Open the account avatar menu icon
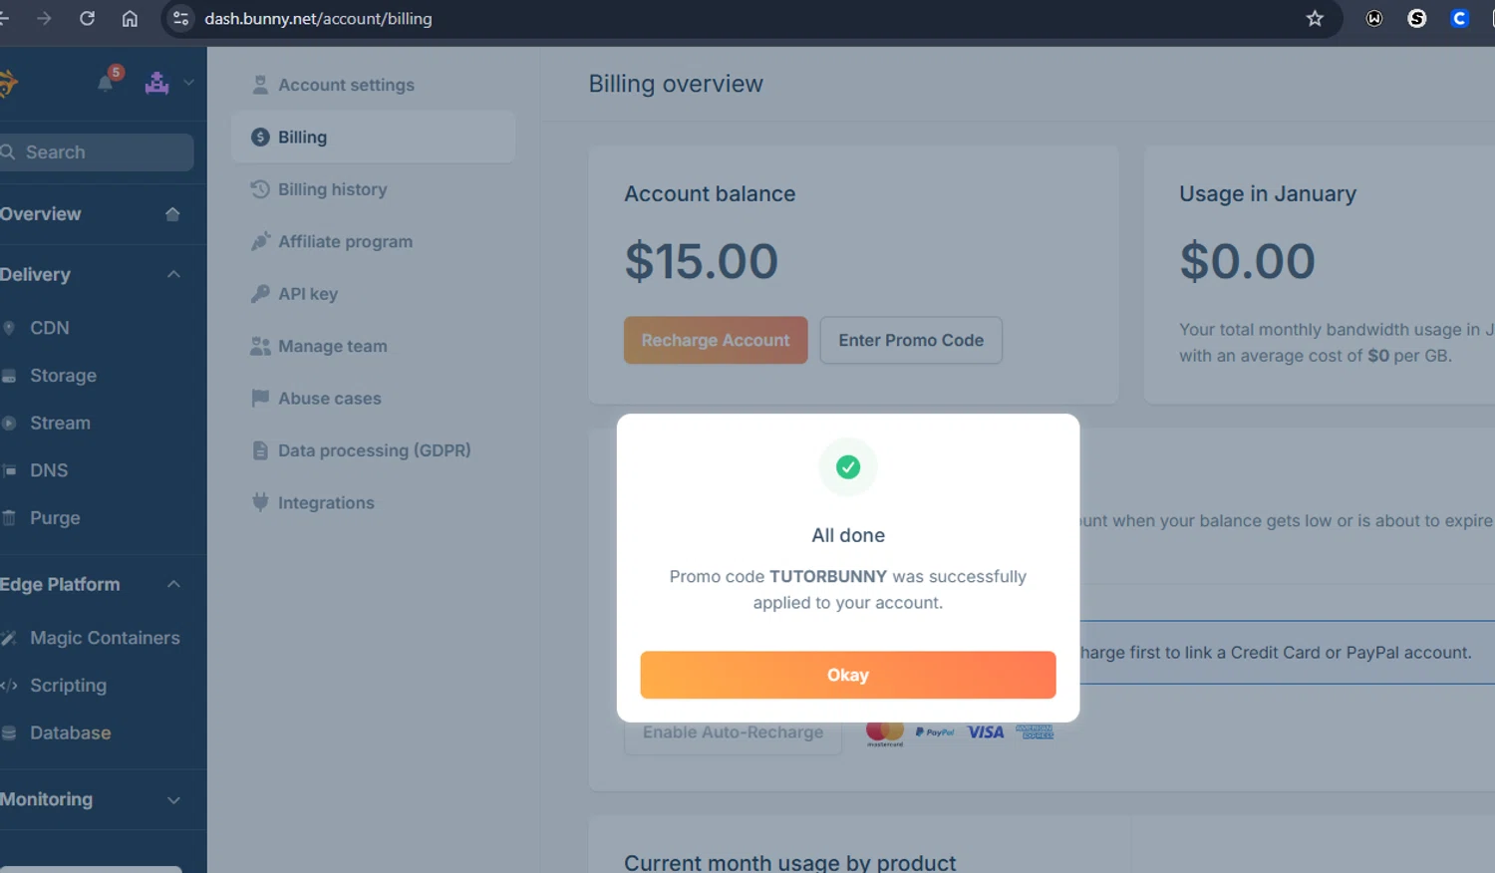The image size is (1495, 873). (x=156, y=83)
